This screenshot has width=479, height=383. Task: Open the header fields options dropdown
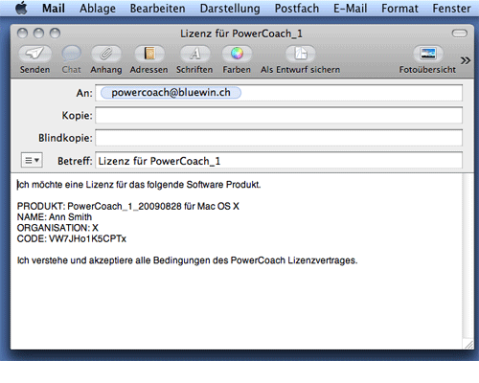[x=32, y=160]
